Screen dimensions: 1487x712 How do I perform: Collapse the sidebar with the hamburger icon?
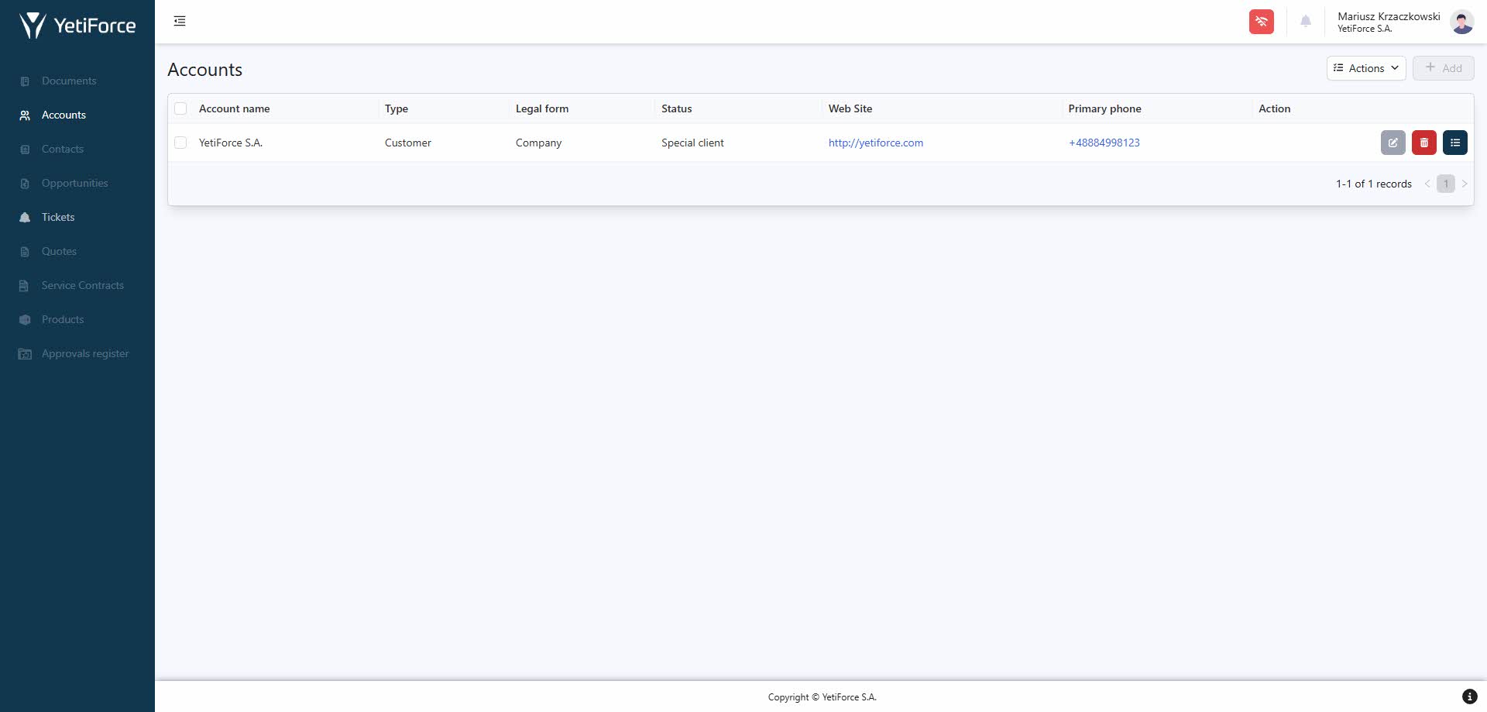pyautogui.click(x=180, y=21)
